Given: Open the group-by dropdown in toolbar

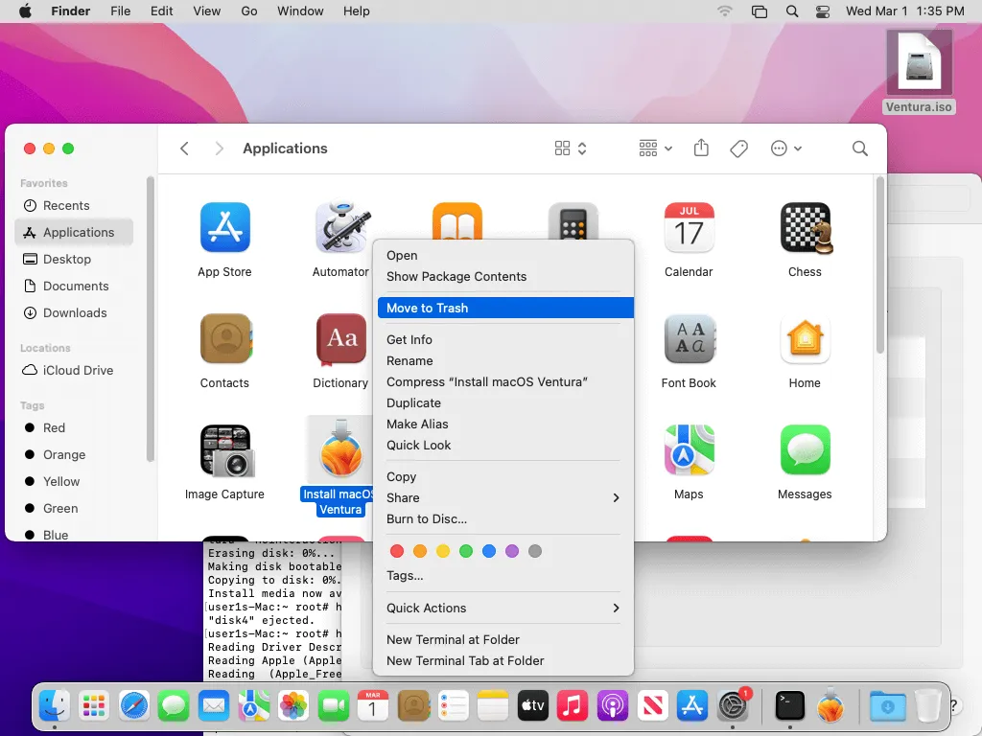Looking at the screenshot, I should pos(656,149).
